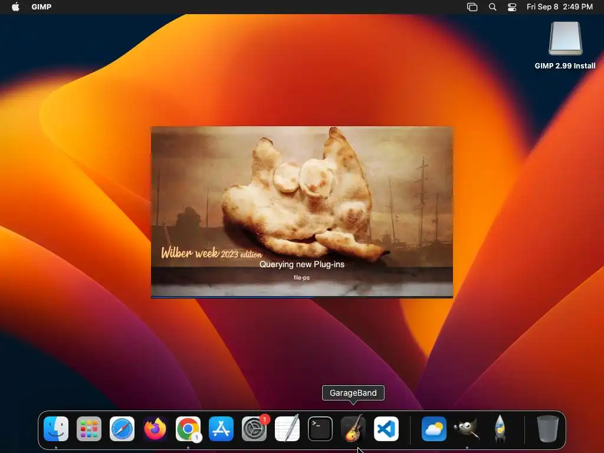Click the splash loading progress bar
This screenshot has width=604, height=453.
(x=302, y=297)
